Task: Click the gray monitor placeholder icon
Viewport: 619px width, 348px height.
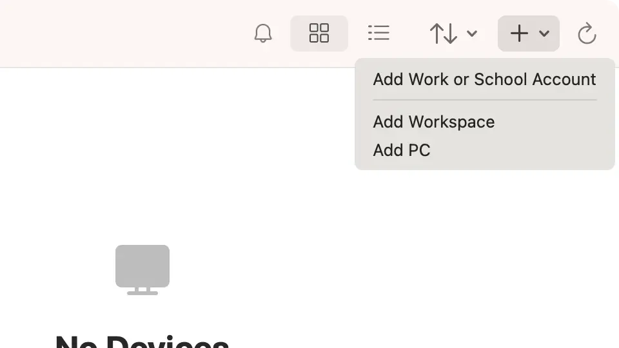Action: (142, 266)
